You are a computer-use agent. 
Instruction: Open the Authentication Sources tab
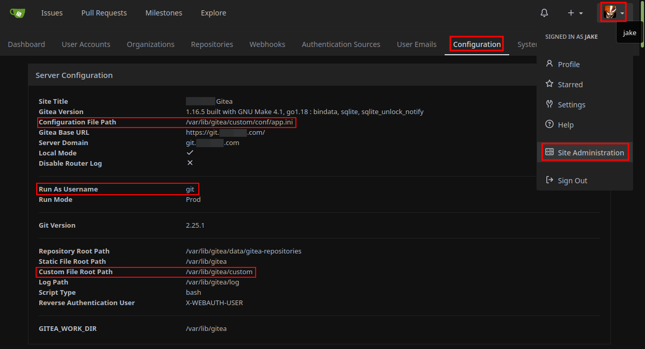coord(341,44)
